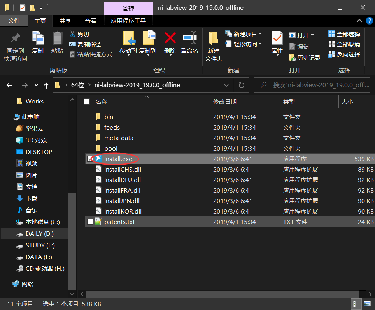Open the Works folder in sidebar

pyautogui.click(x=30, y=102)
